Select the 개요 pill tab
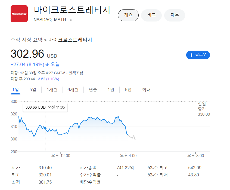The height and width of the screenshot is (190, 230). pos(128,15)
